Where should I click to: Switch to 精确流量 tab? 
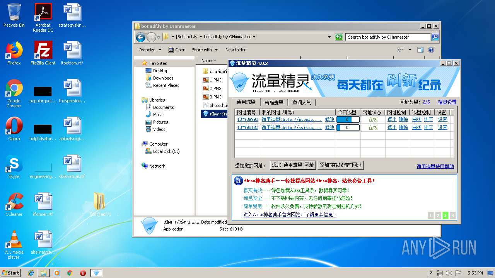(274, 103)
